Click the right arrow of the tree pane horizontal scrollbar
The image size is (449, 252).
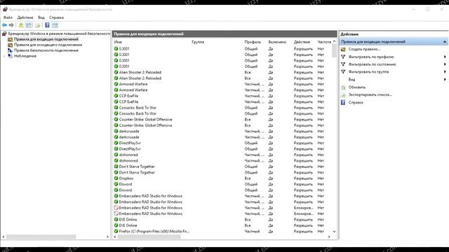pyautogui.click(x=107, y=237)
